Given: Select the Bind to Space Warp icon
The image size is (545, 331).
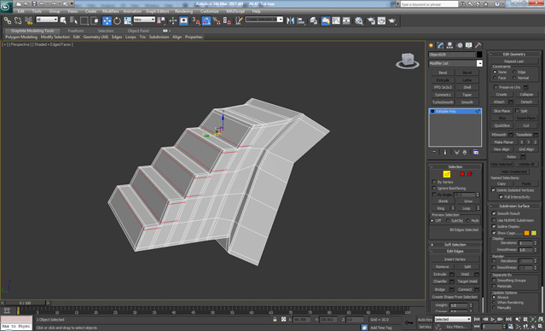Looking at the screenshot, I should [28, 20].
